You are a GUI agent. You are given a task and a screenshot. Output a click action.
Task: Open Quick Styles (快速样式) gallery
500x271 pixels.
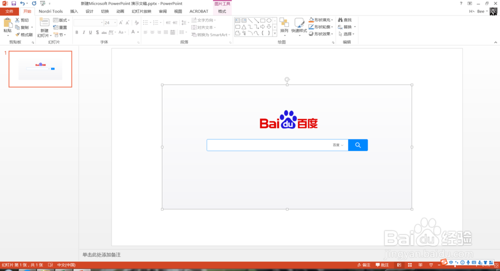pos(299,26)
